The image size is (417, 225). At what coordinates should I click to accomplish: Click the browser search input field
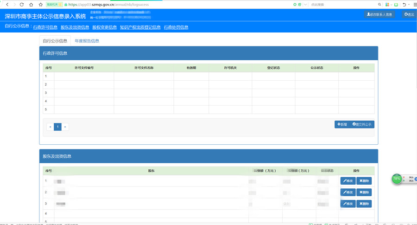(x=343, y=5)
